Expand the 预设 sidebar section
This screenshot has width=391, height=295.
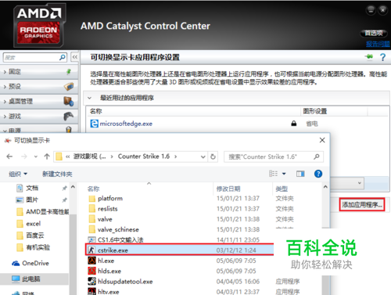[x=5, y=87]
